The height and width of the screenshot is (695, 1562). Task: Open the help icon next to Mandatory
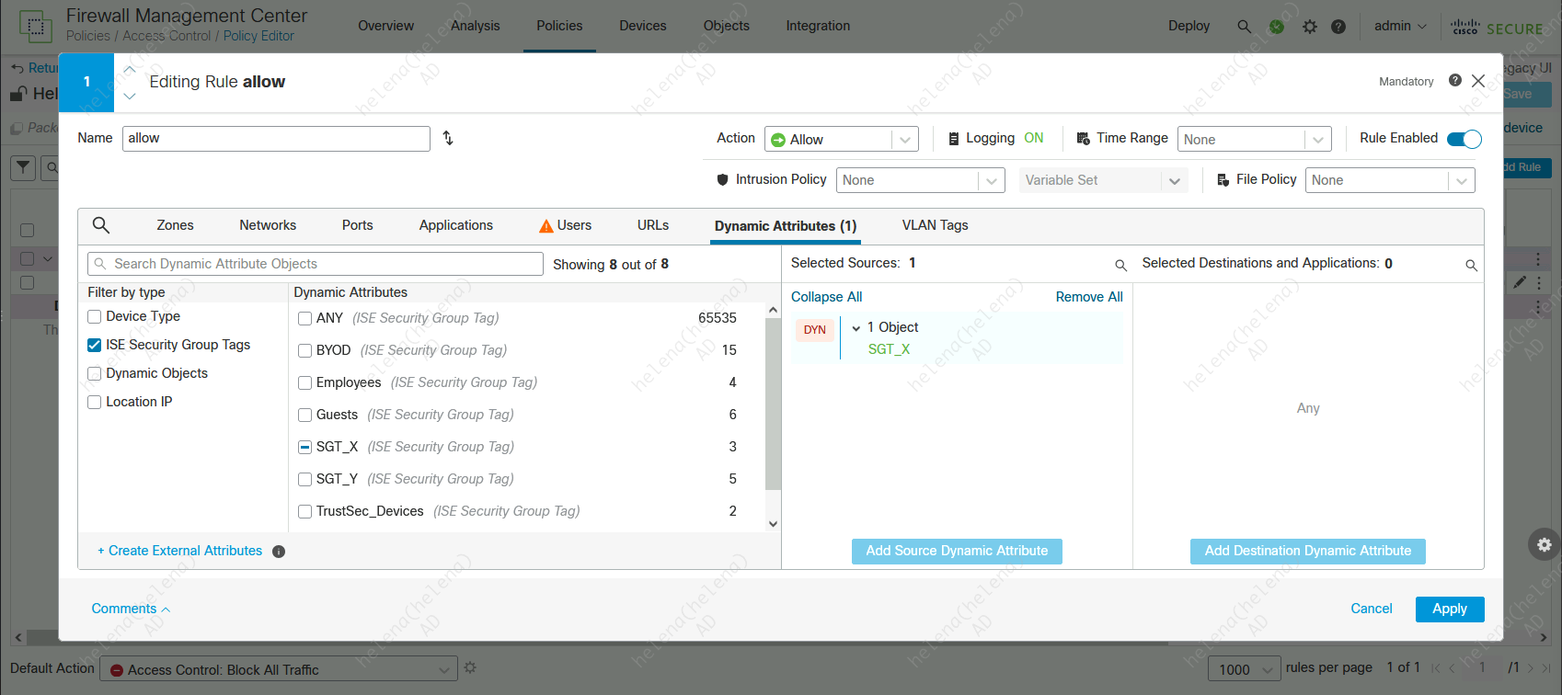1454,81
